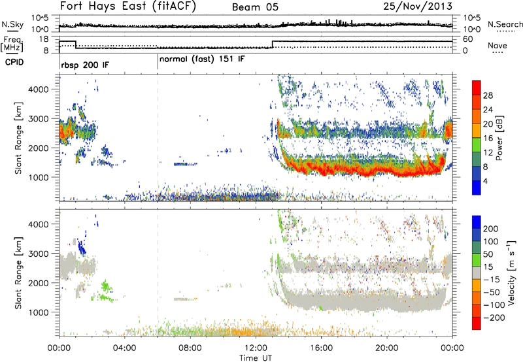
Task: Click the "Freq. [MHz]" axis label
Action: (12, 44)
